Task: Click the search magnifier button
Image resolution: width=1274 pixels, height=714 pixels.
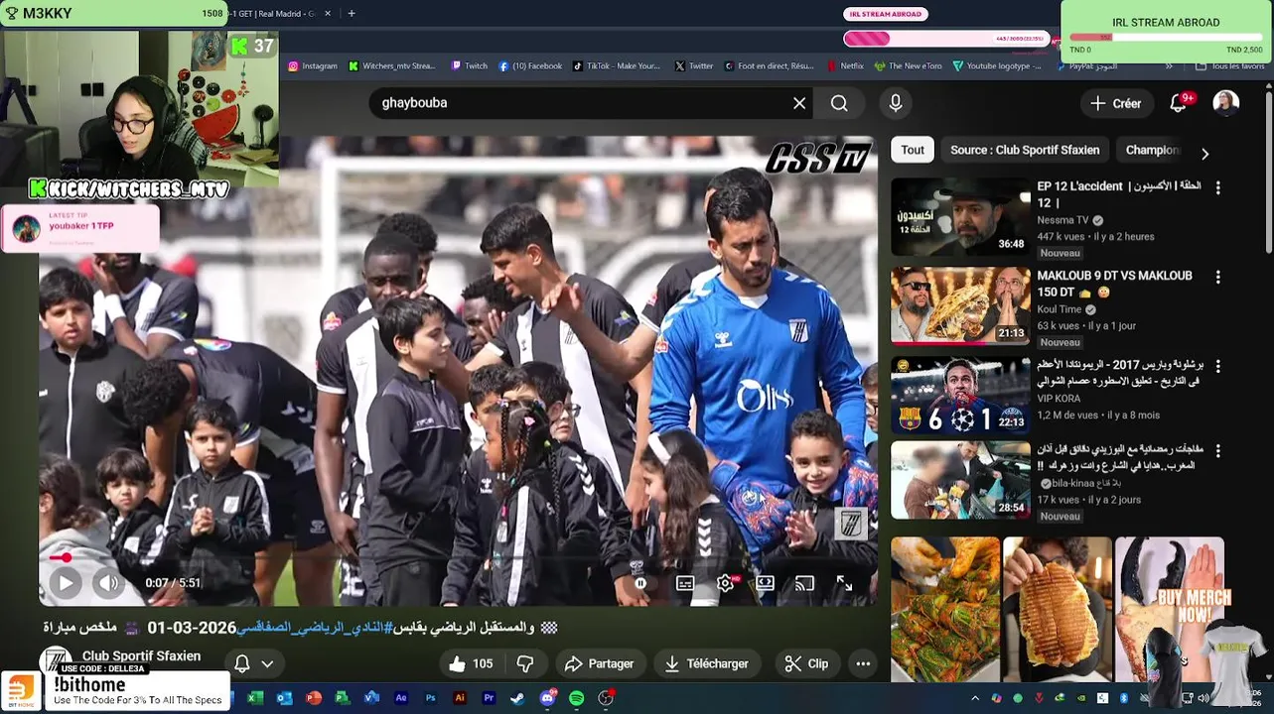Action: (x=839, y=103)
